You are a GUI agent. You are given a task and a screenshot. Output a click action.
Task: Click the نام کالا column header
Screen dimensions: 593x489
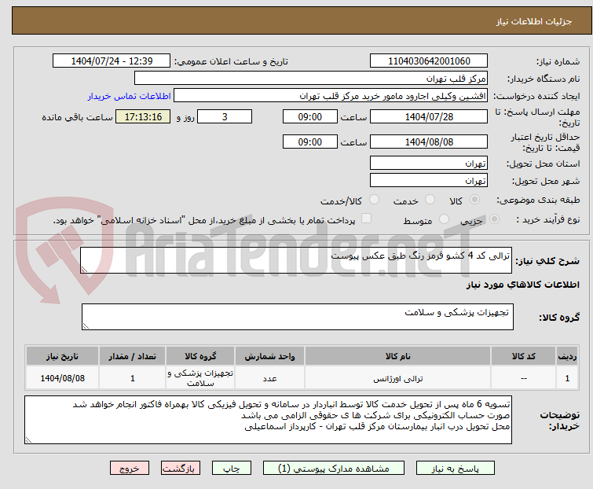398,356
